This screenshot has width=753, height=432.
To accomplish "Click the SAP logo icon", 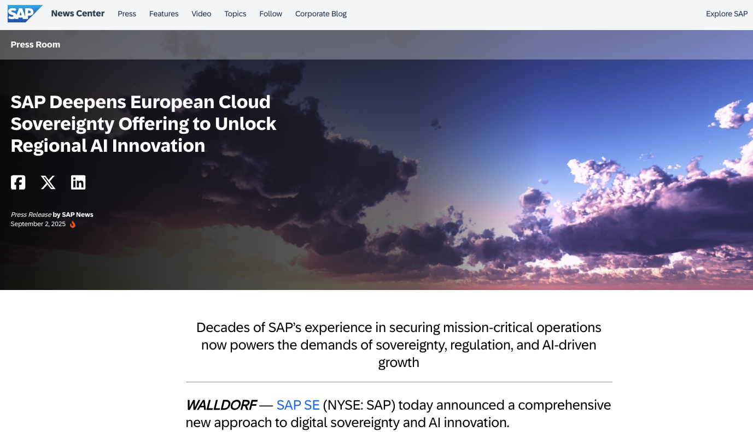I will click(x=25, y=14).
